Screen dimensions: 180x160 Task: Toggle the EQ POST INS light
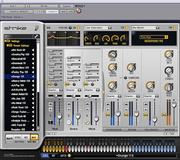(x=70, y=28)
